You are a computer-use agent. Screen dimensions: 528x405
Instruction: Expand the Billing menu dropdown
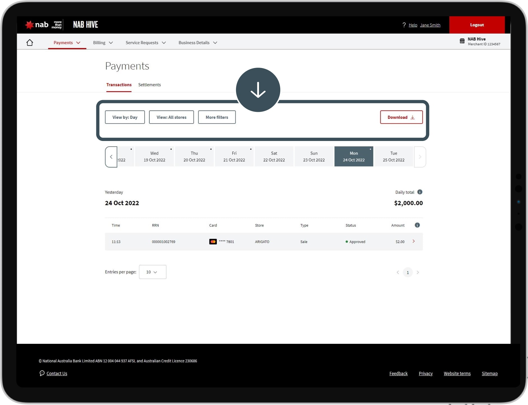point(103,43)
